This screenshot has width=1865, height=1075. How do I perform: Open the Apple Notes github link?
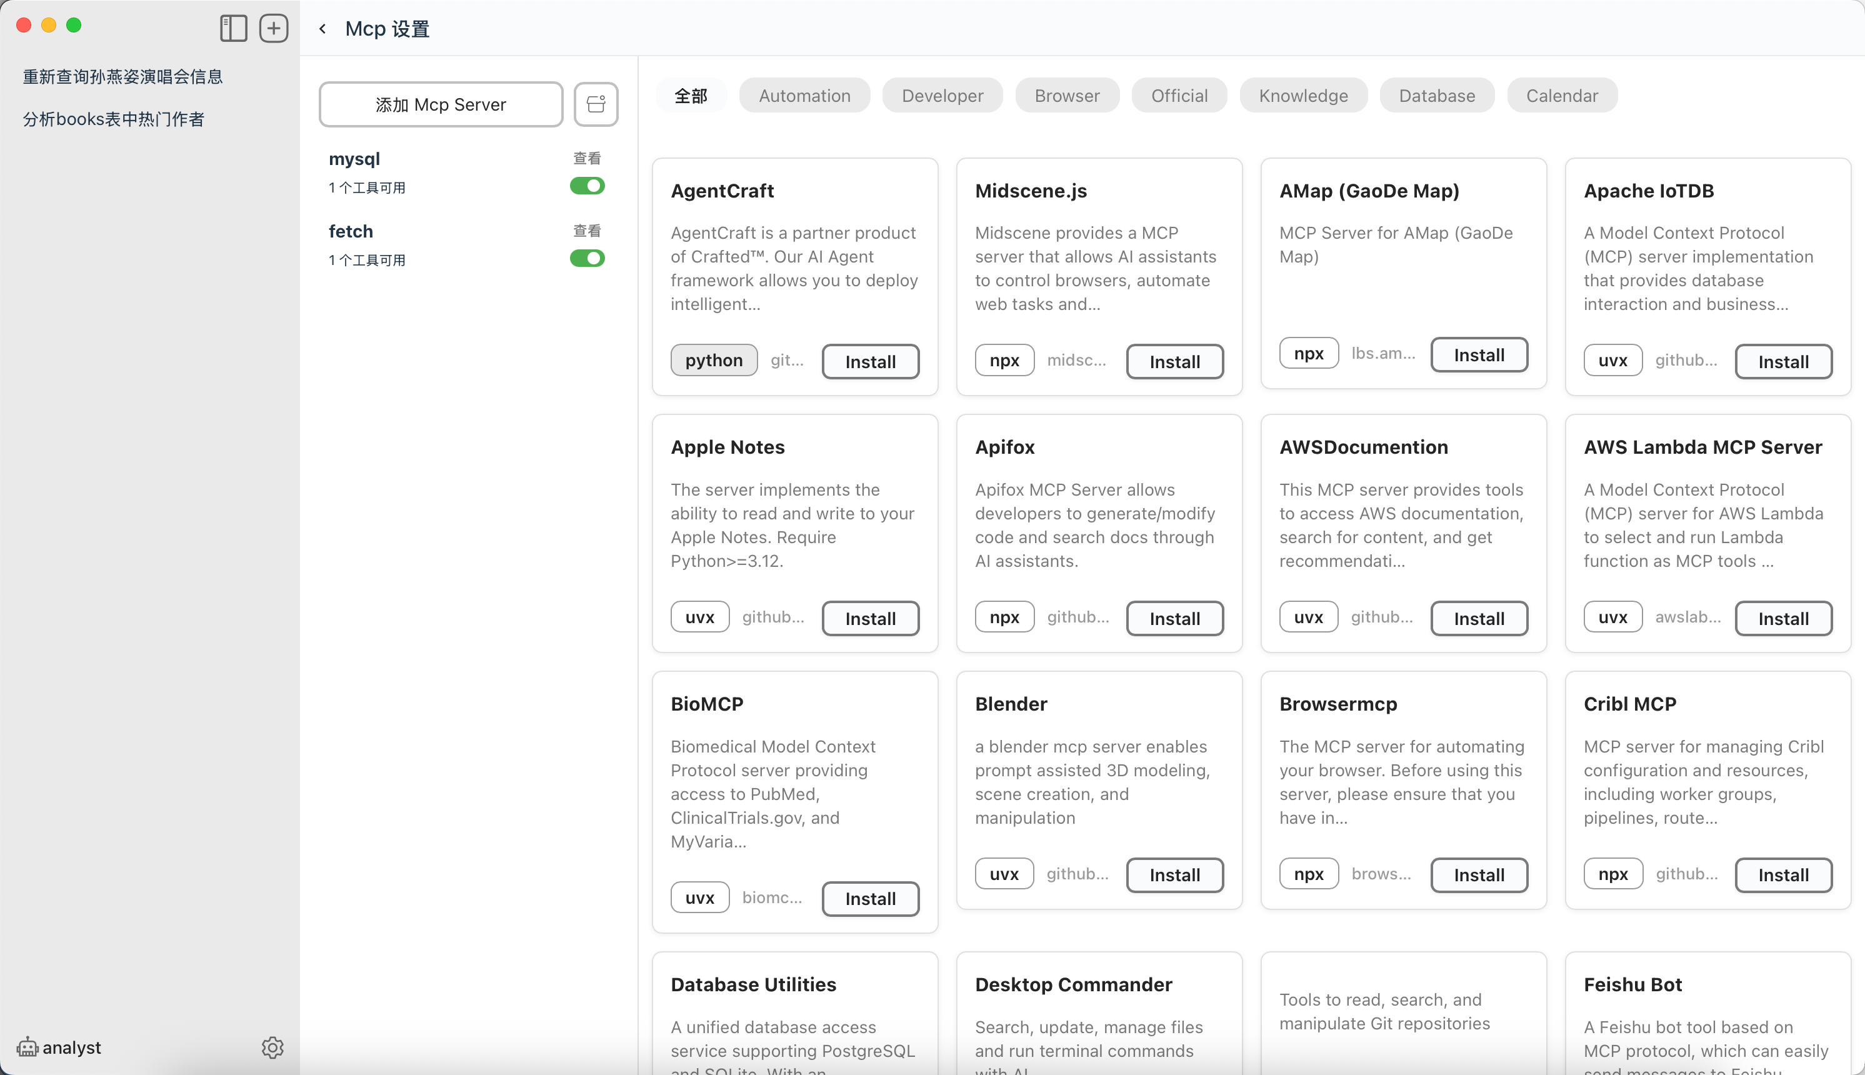pos(773,617)
